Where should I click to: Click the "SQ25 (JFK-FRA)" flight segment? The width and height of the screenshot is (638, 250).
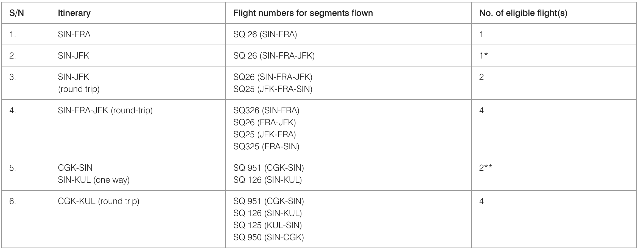pyautogui.click(x=265, y=135)
